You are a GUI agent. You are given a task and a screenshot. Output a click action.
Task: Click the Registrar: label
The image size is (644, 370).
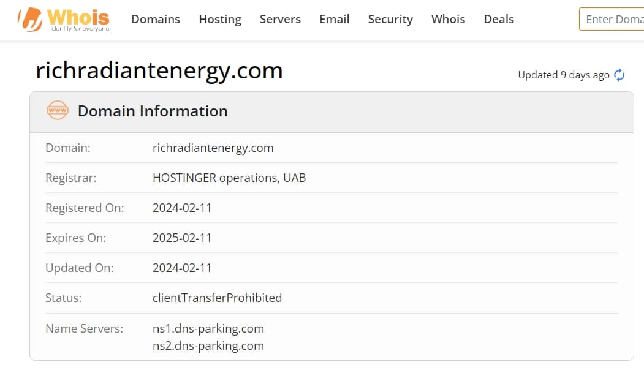(70, 178)
